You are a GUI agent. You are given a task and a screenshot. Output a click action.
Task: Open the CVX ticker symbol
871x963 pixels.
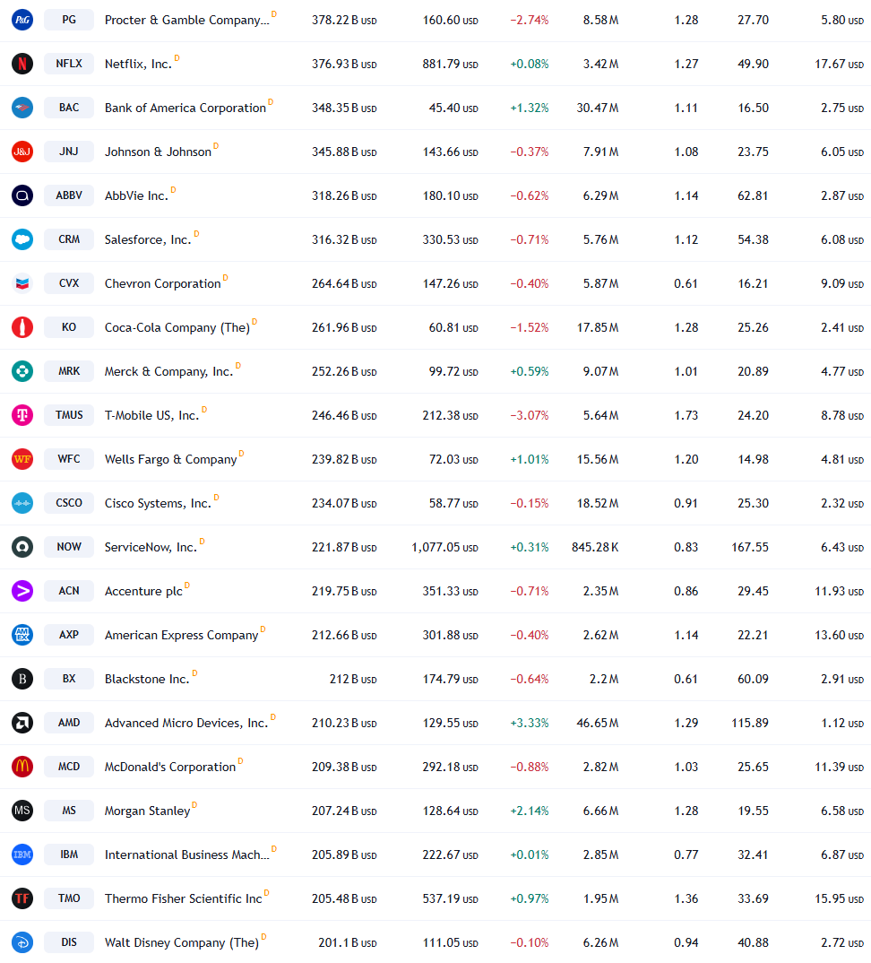coord(69,283)
